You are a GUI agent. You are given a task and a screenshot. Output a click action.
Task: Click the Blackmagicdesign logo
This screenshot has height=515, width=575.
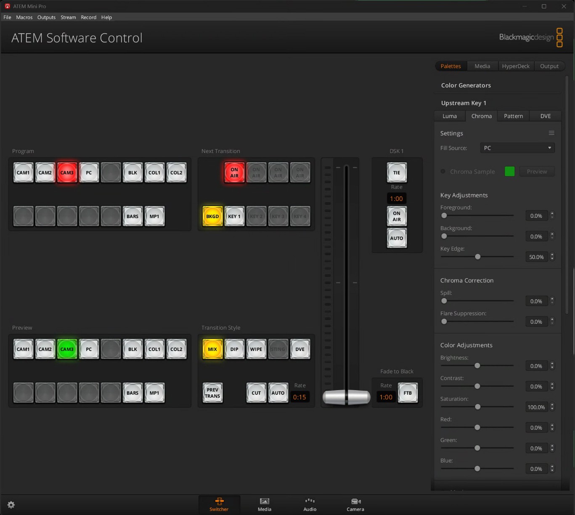[531, 37]
